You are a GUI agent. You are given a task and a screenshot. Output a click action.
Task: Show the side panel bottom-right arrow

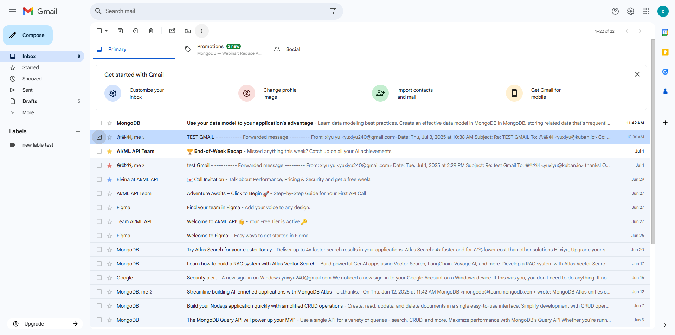(x=665, y=325)
